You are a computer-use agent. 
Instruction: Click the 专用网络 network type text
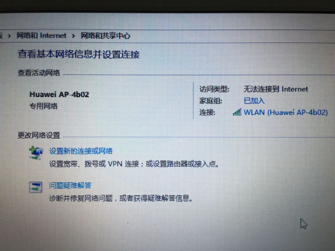(44, 106)
